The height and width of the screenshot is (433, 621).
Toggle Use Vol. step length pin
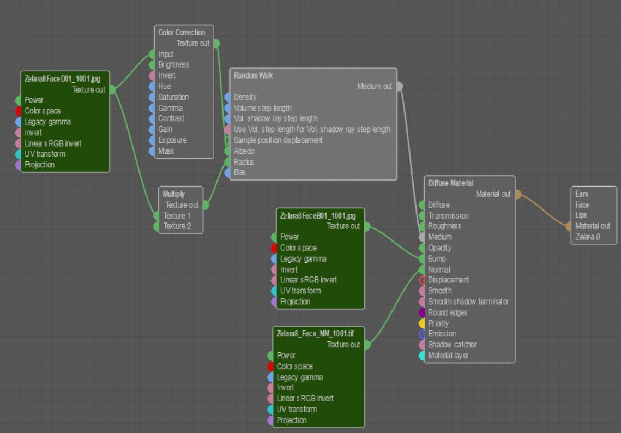click(227, 129)
